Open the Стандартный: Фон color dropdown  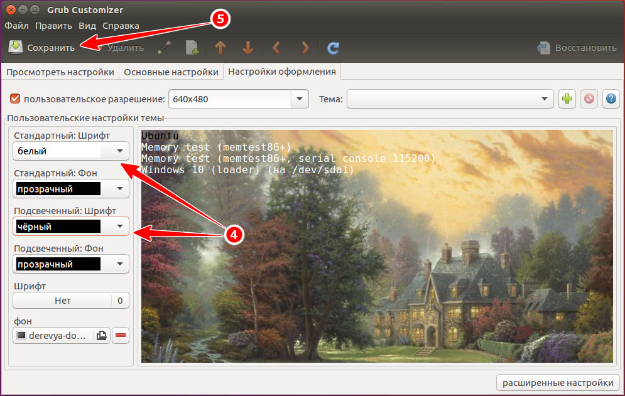tap(71, 189)
